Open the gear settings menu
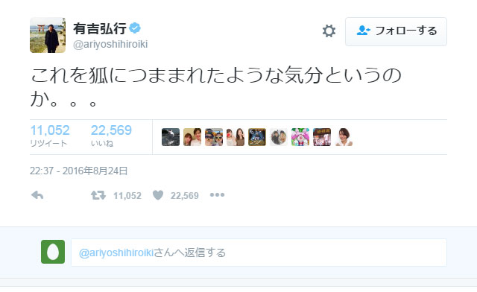Image resolution: width=477 pixels, height=292 pixels. coord(329,31)
